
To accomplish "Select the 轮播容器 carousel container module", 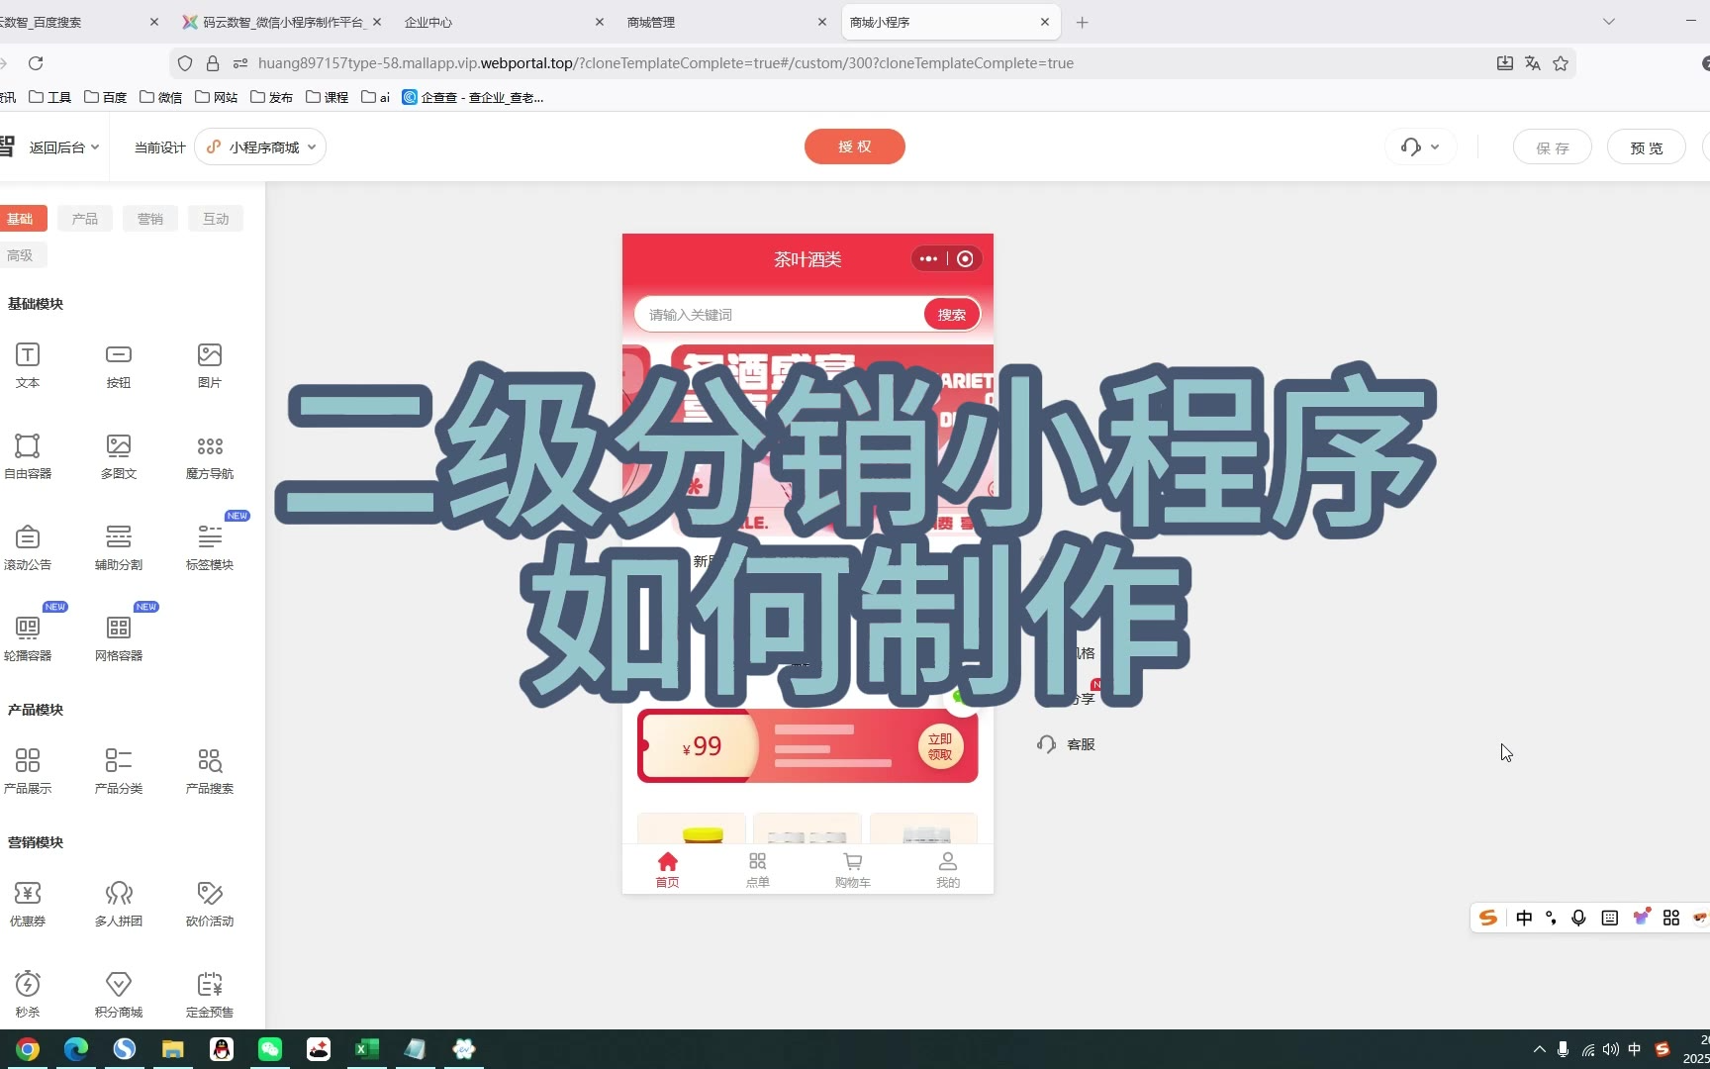I will pyautogui.click(x=28, y=629).
